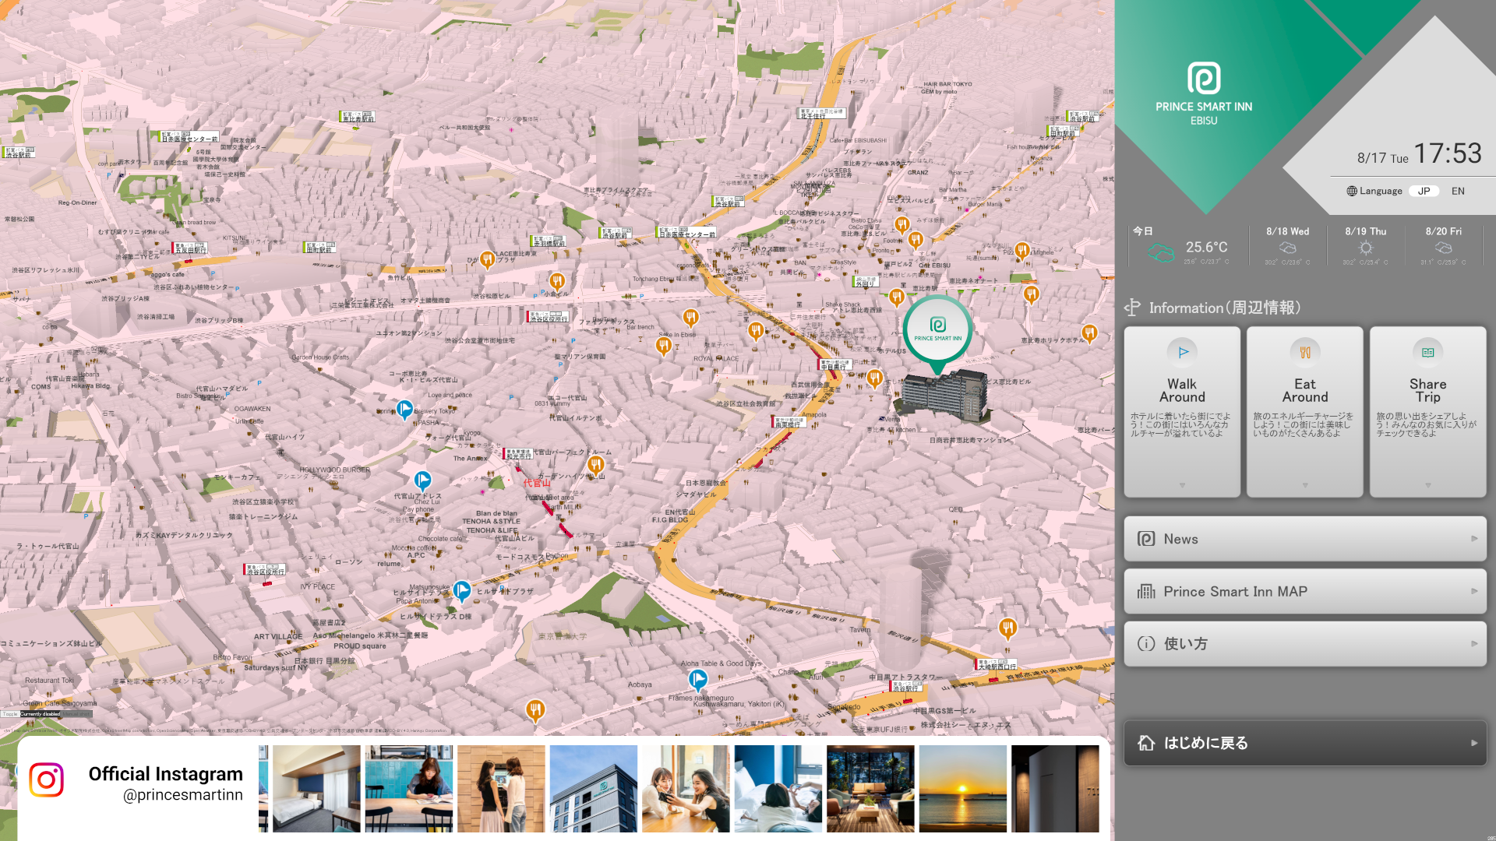1496x841 pixels.
Task: Select the 8/18 Wed forecast
Action: pyautogui.click(x=1287, y=245)
